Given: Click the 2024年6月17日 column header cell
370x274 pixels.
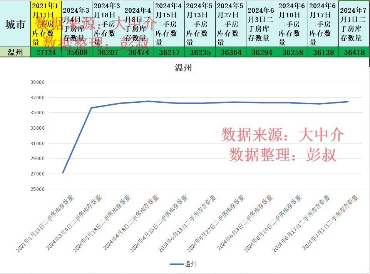Looking at the screenshot, I should (x=323, y=23).
